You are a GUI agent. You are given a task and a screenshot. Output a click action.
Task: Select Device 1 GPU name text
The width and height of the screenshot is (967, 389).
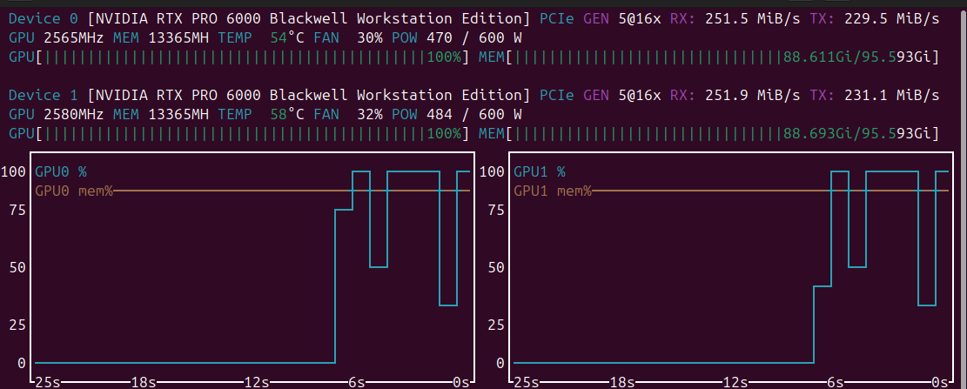pyautogui.click(x=308, y=96)
